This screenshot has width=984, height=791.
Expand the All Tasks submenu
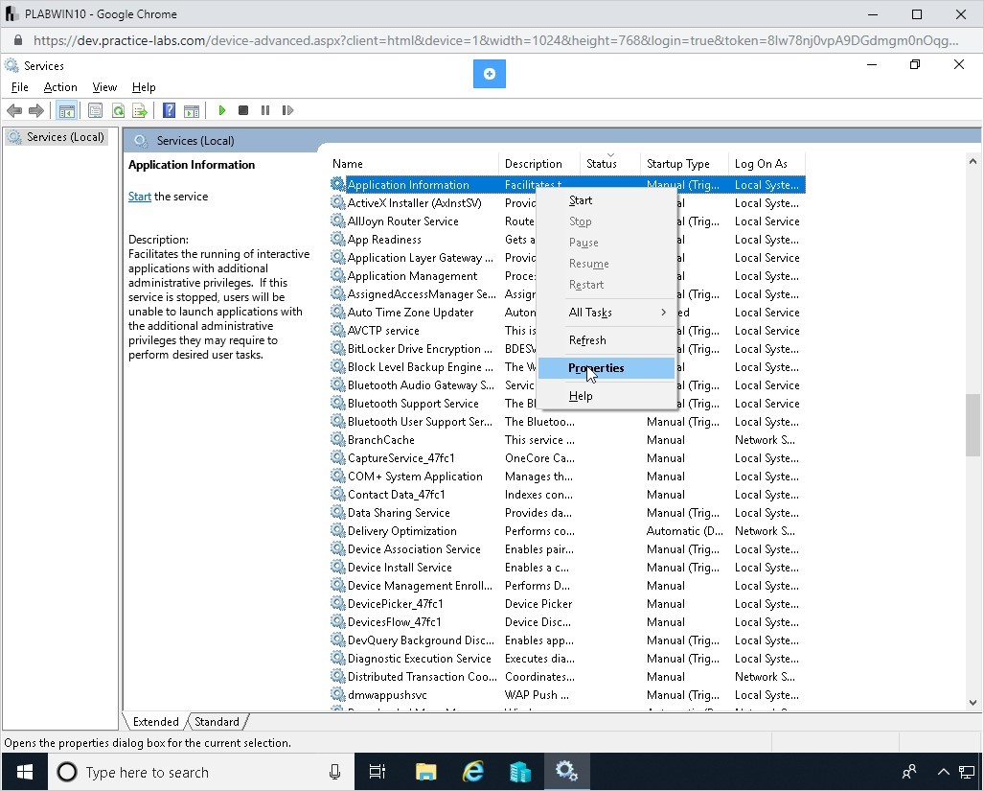pyautogui.click(x=606, y=312)
